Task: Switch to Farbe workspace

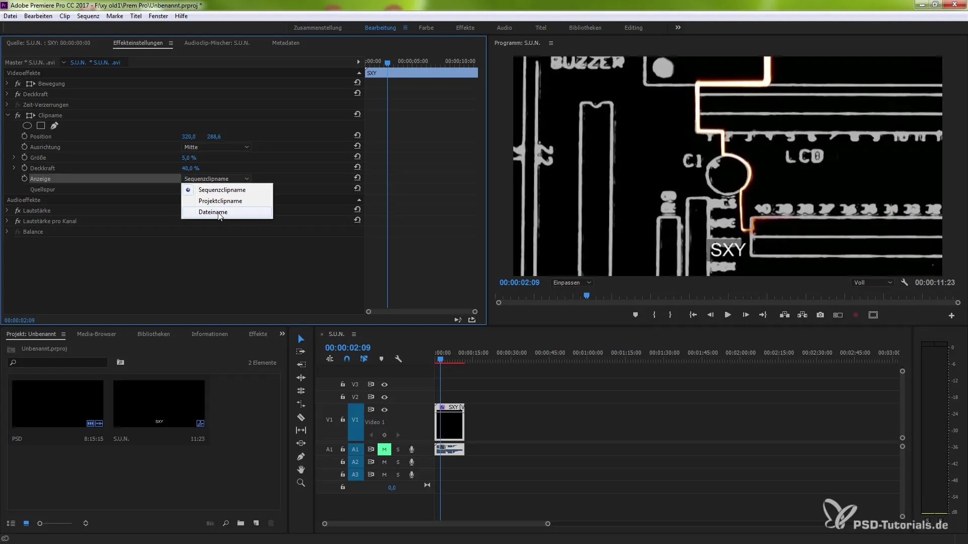Action: [426, 28]
